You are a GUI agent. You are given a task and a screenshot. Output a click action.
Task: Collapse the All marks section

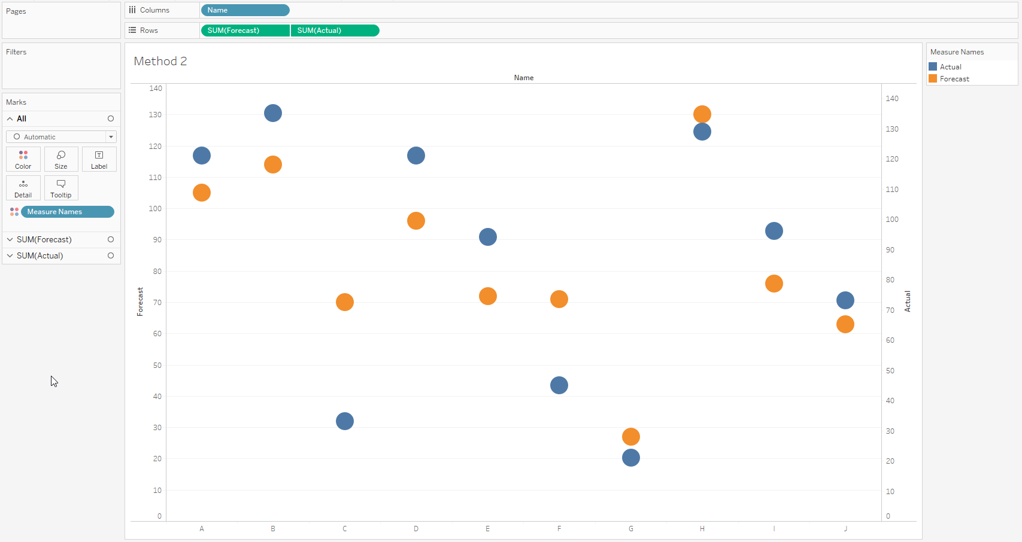point(10,118)
